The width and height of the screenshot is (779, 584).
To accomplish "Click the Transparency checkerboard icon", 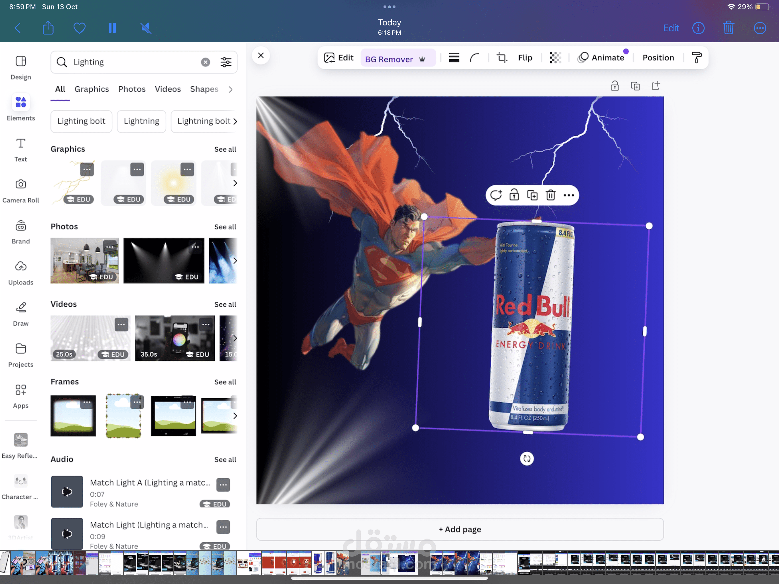I will click(555, 57).
